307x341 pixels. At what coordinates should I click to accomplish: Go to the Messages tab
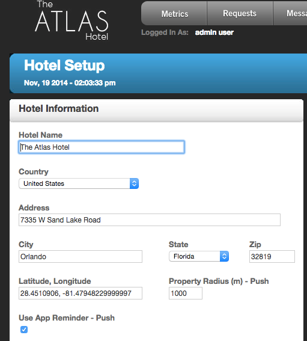click(x=290, y=13)
